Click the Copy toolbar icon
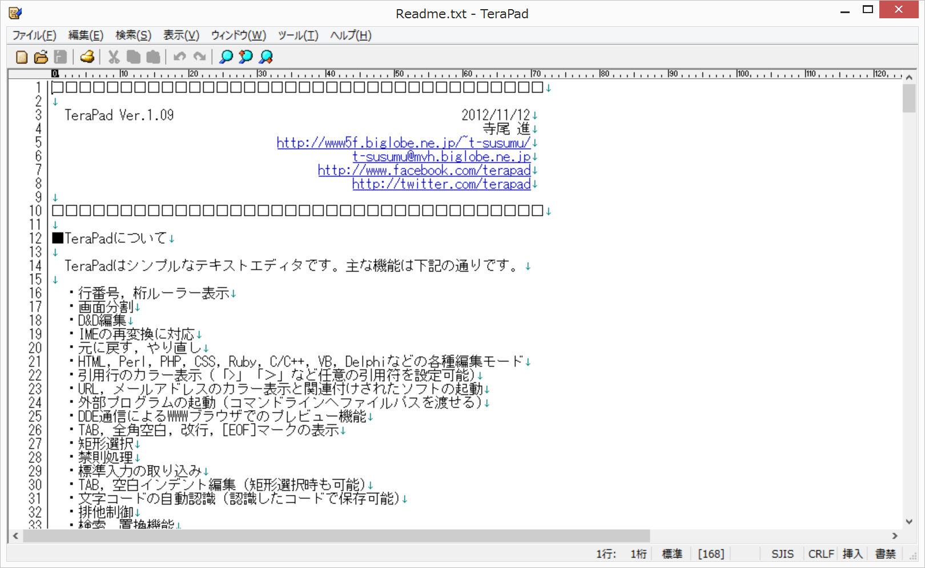Screen dimensions: 925x568 pos(134,57)
